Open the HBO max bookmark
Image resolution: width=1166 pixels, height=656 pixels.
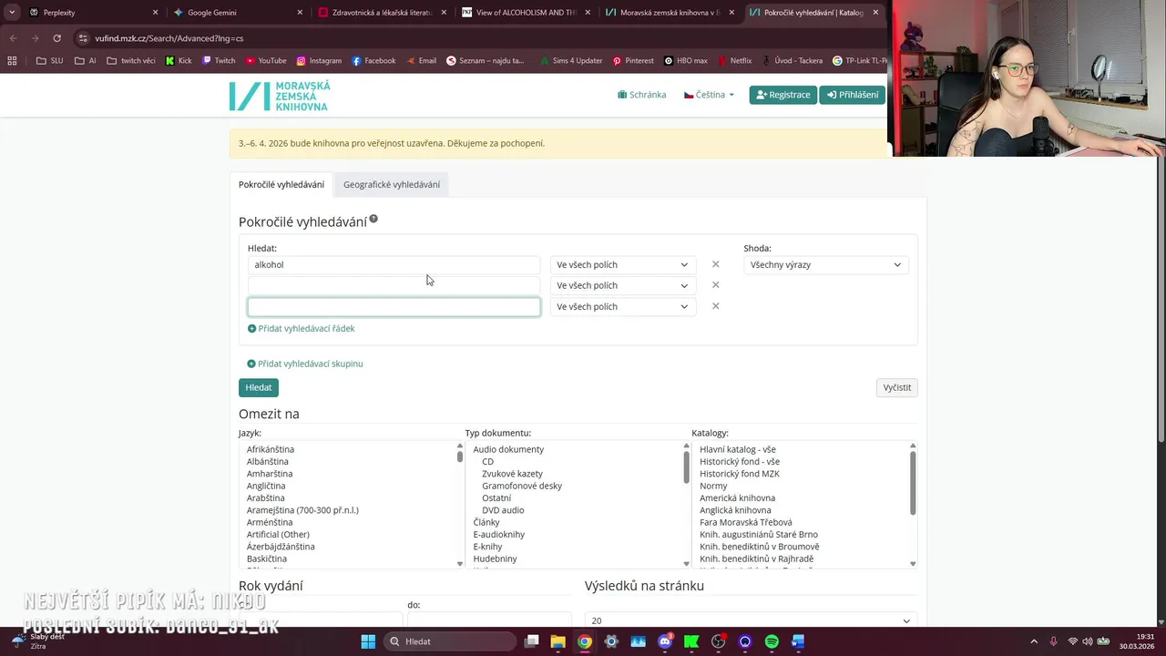[x=686, y=61]
